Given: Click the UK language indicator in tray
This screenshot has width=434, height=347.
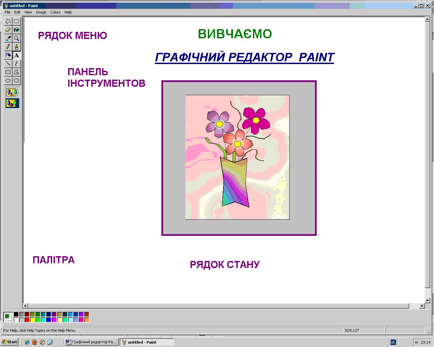Looking at the screenshot, I should (x=393, y=342).
